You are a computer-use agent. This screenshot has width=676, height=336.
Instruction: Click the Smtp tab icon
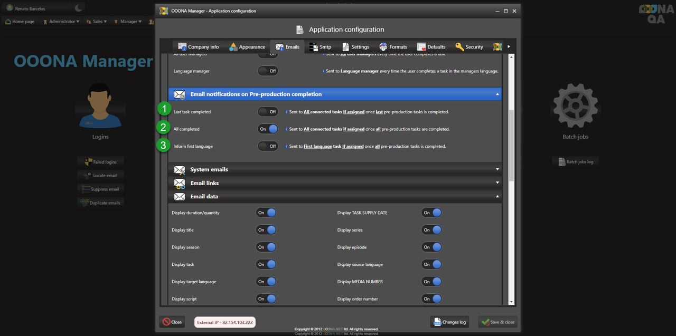pyautogui.click(x=313, y=47)
